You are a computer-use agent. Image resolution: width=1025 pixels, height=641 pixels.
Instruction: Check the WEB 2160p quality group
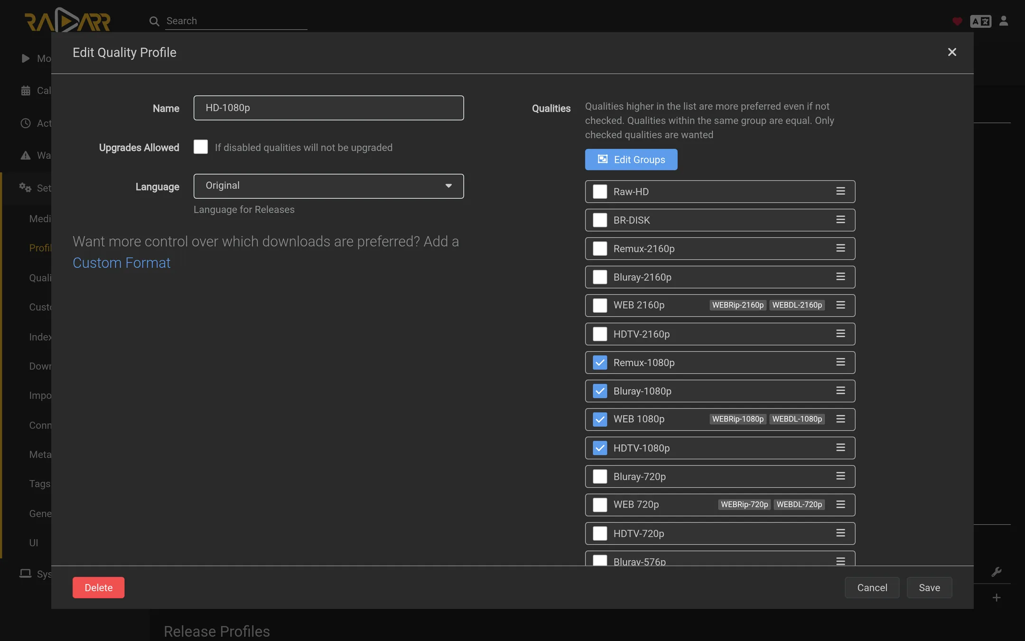click(x=600, y=305)
